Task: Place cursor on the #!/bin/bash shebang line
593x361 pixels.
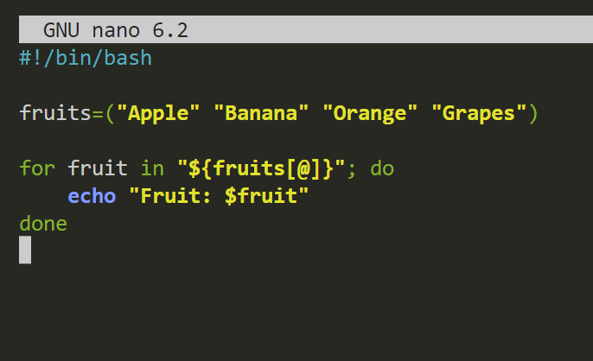Action: (85, 58)
